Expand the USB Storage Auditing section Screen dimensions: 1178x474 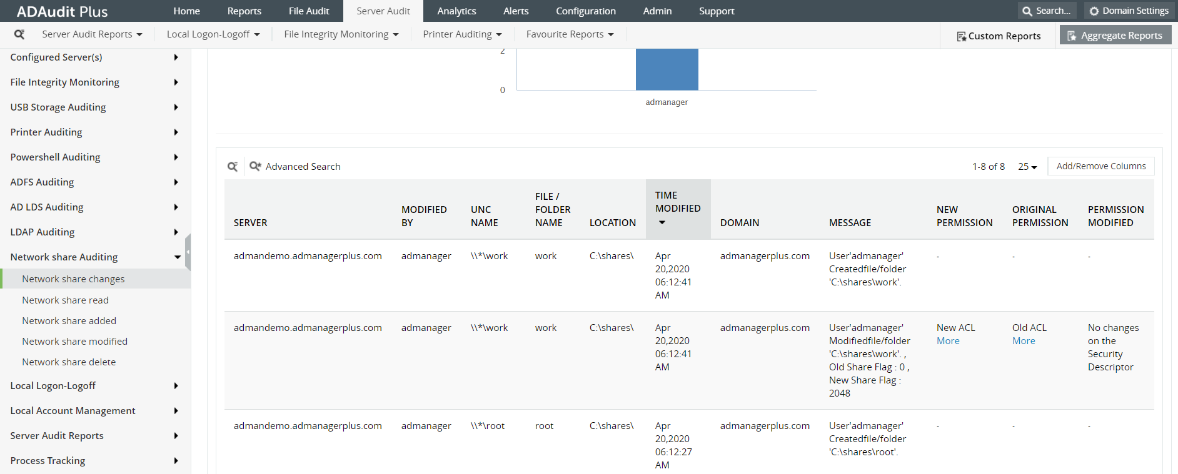tap(176, 107)
